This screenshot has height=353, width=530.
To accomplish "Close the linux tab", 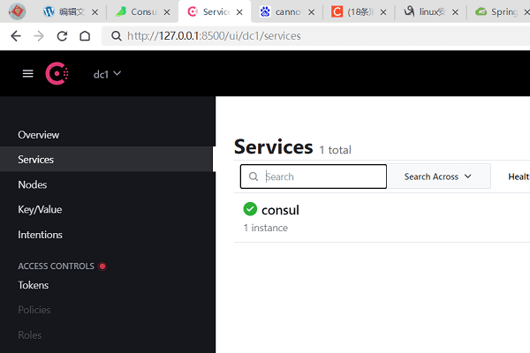I will pos(455,12).
